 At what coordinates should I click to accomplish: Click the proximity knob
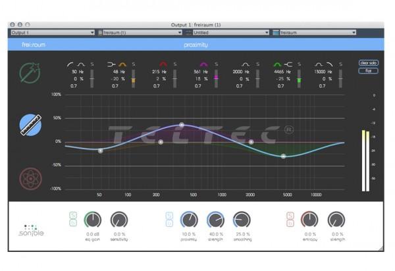pyautogui.click(x=189, y=220)
